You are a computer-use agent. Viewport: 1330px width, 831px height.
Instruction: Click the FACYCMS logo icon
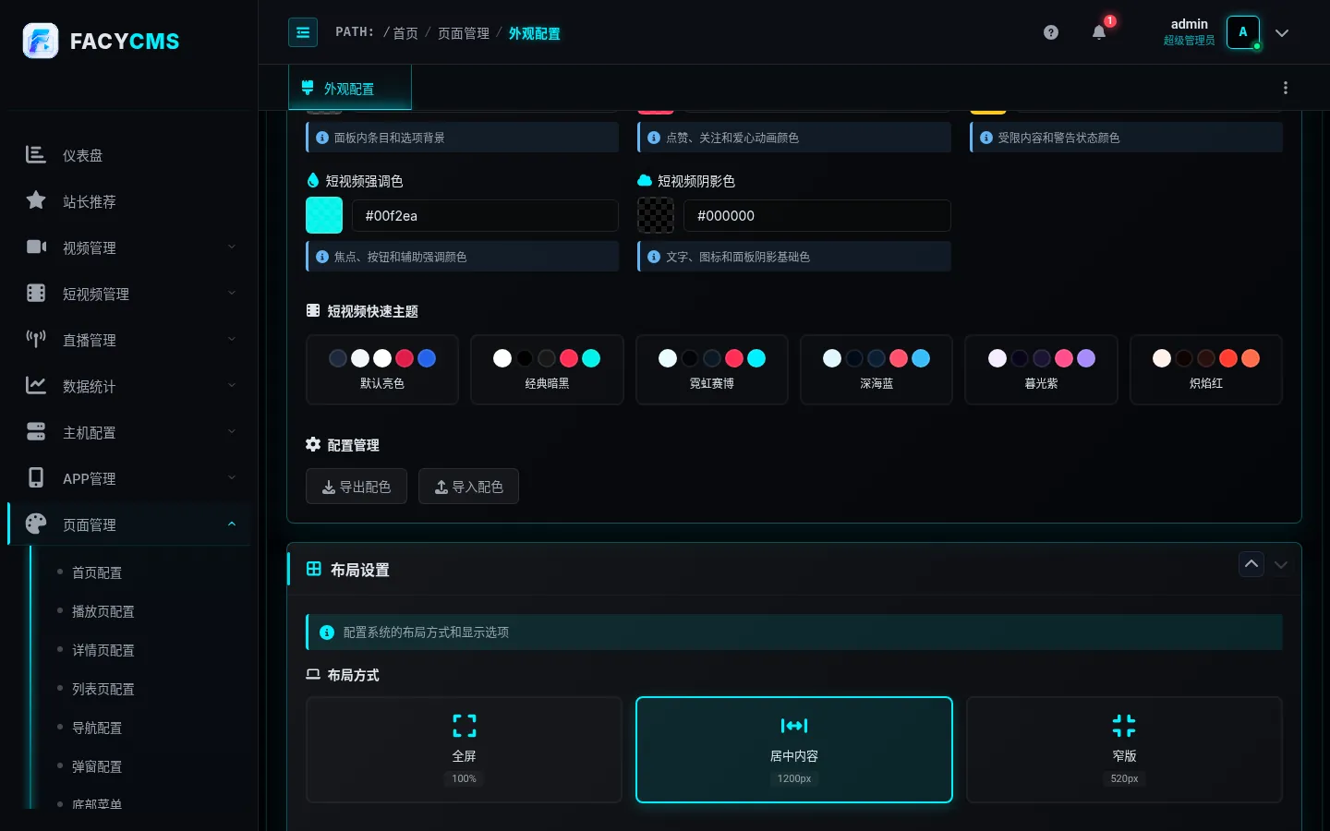41,41
